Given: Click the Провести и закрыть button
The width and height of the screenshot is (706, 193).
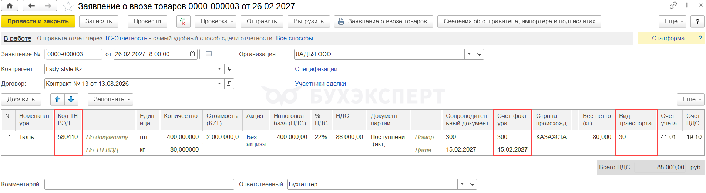Looking at the screenshot, I should (x=38, y=21).
